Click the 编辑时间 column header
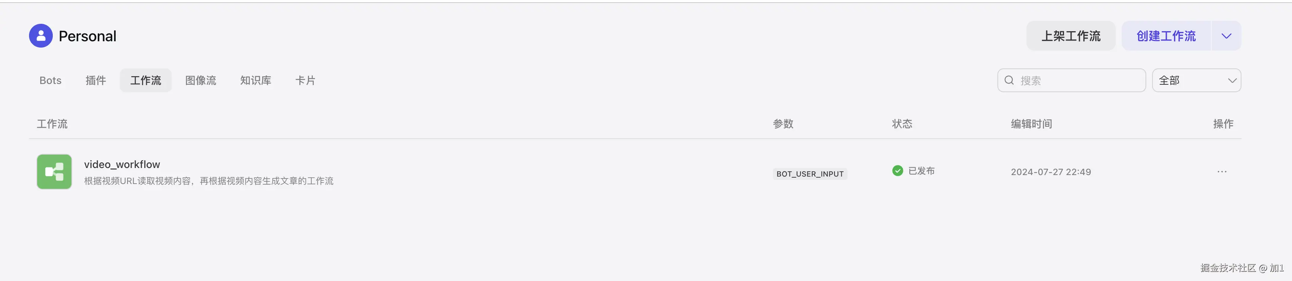 click(x=1031, y=124)
